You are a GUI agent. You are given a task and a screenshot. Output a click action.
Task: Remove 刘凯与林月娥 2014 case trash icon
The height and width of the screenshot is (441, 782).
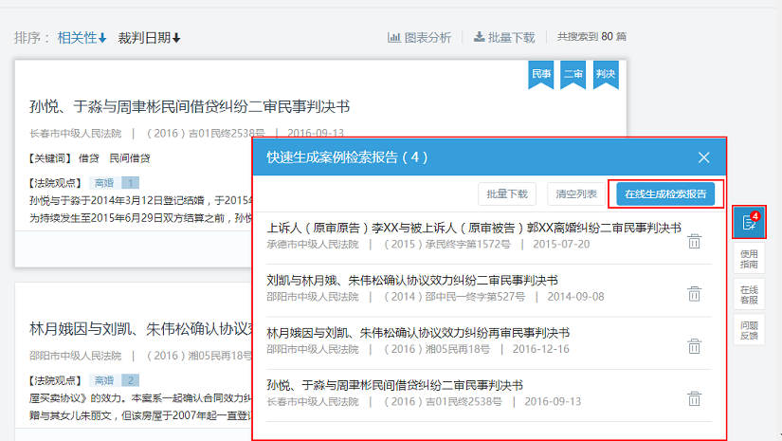[694, 293]
